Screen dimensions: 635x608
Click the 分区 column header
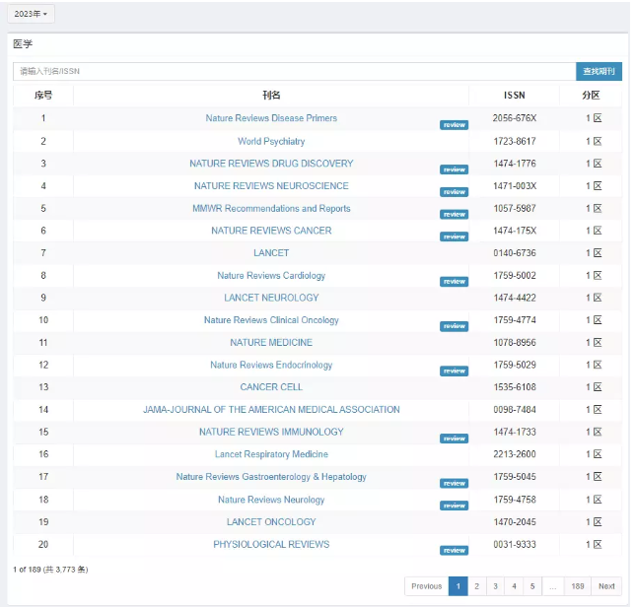pos(591,96)
